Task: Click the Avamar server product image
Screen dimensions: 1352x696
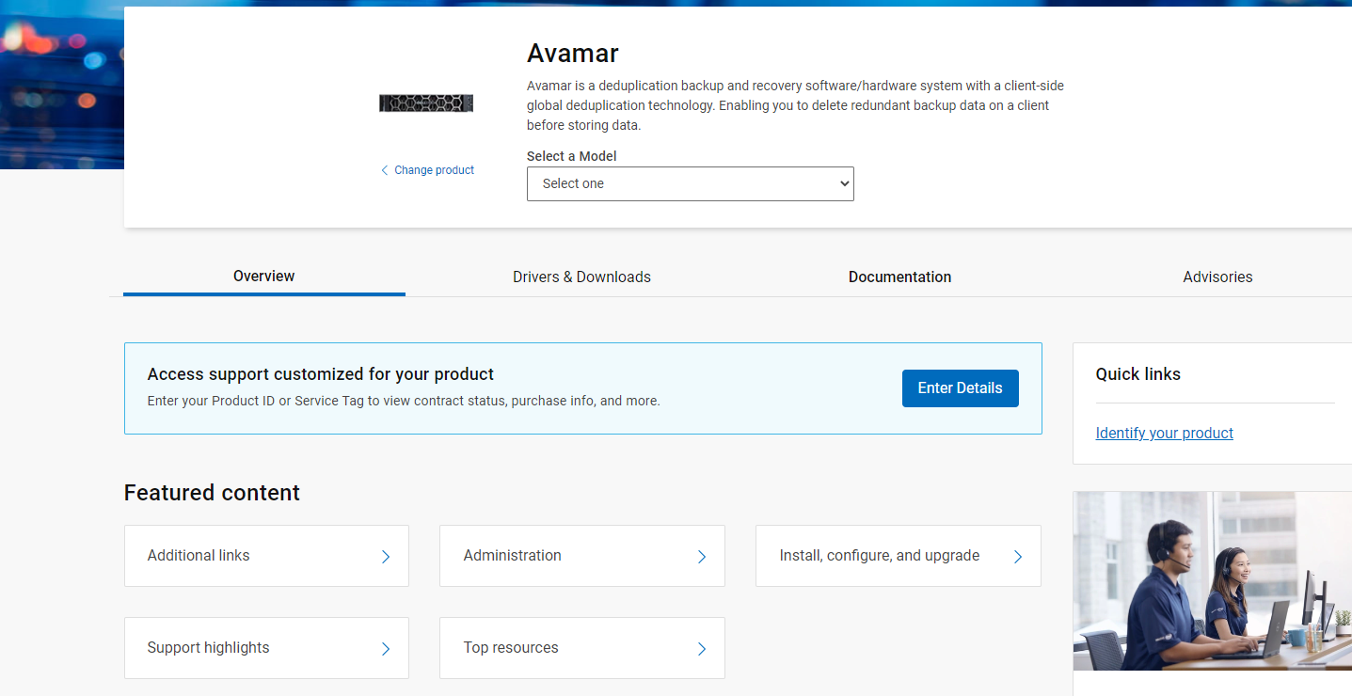Action: 425,103
